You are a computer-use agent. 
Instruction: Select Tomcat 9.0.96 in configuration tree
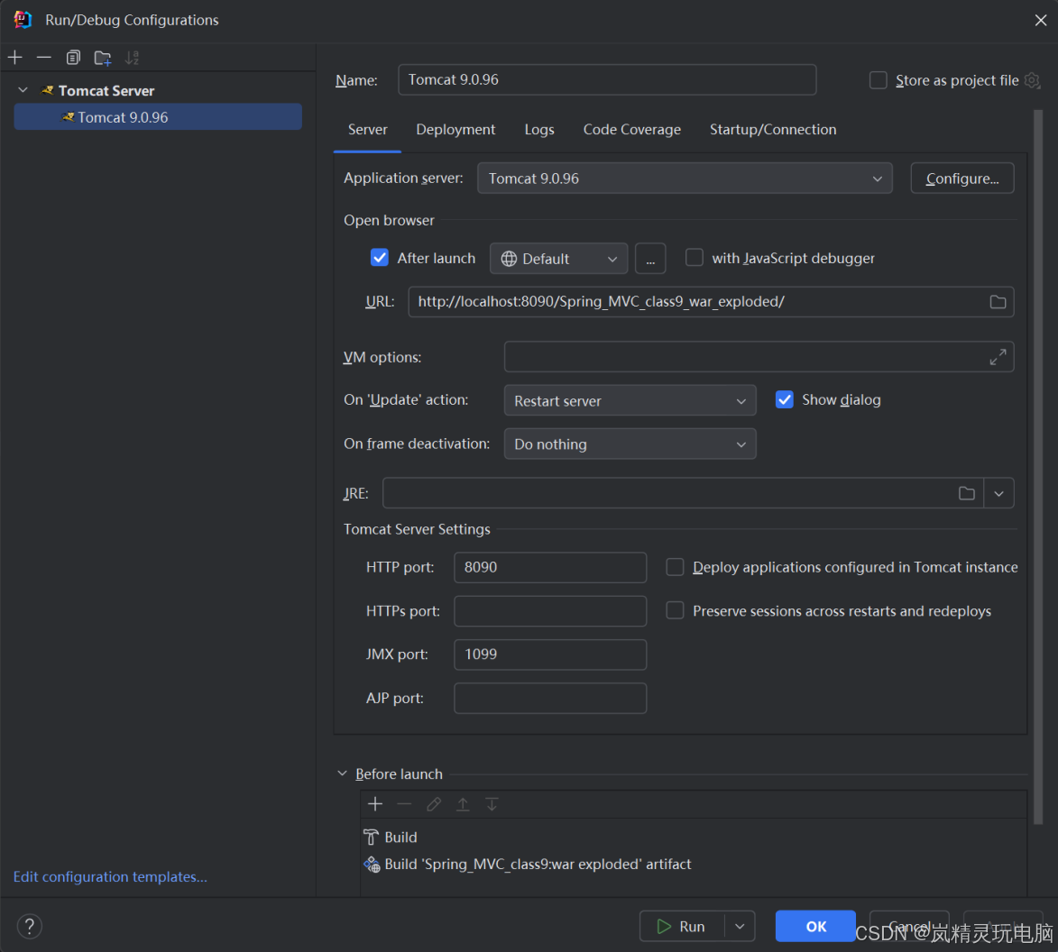(158, 117)
